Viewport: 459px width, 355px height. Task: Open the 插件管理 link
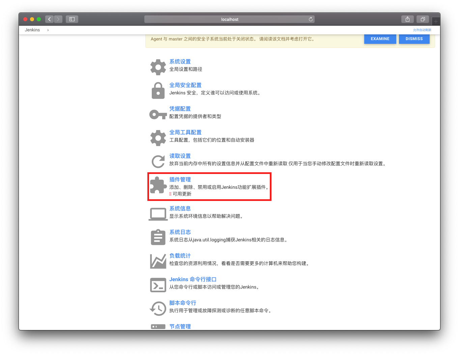(180, 179)
